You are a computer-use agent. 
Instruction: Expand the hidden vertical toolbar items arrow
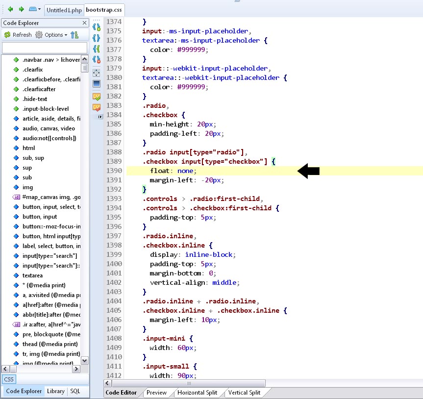pos(100,117)
